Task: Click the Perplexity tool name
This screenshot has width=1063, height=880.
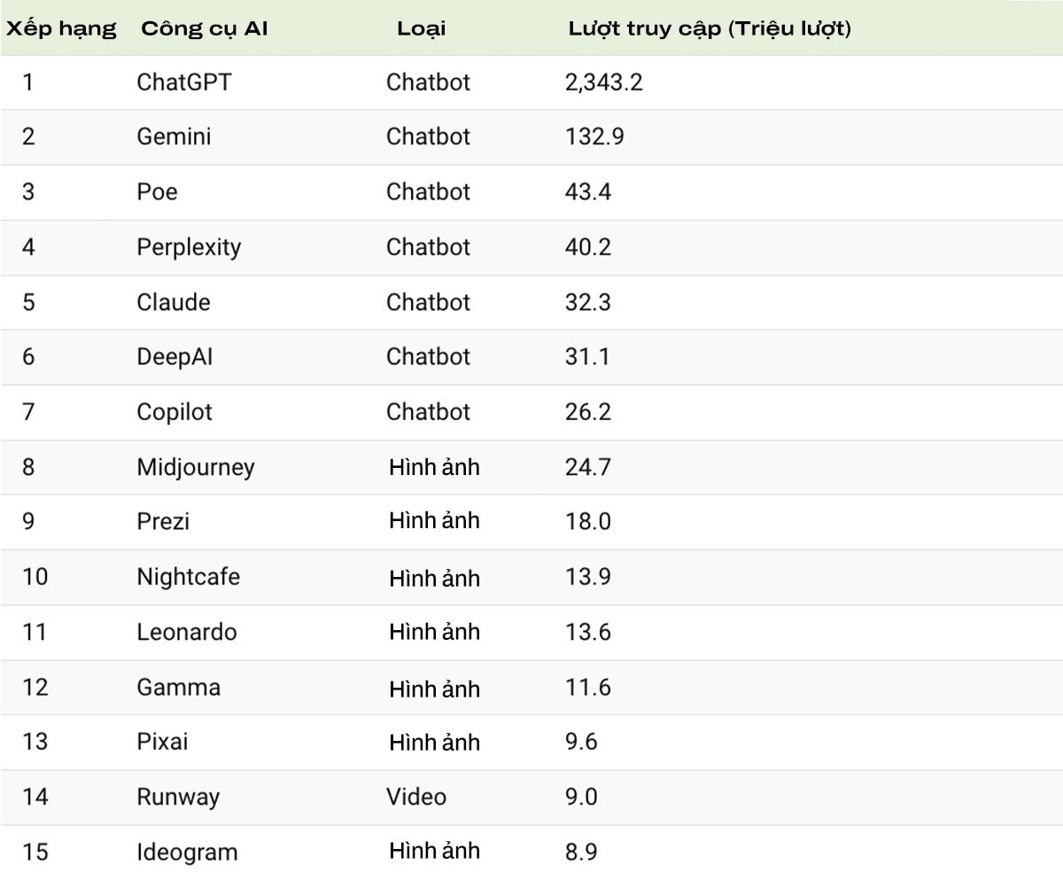Action: pyautogui.click(x=189, y=246)
